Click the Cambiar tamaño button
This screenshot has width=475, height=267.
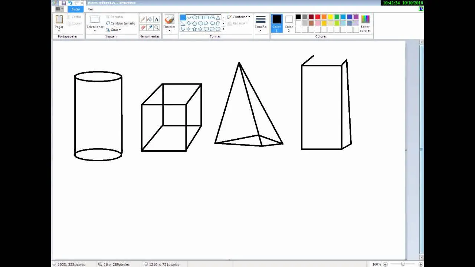click(120, 23)
